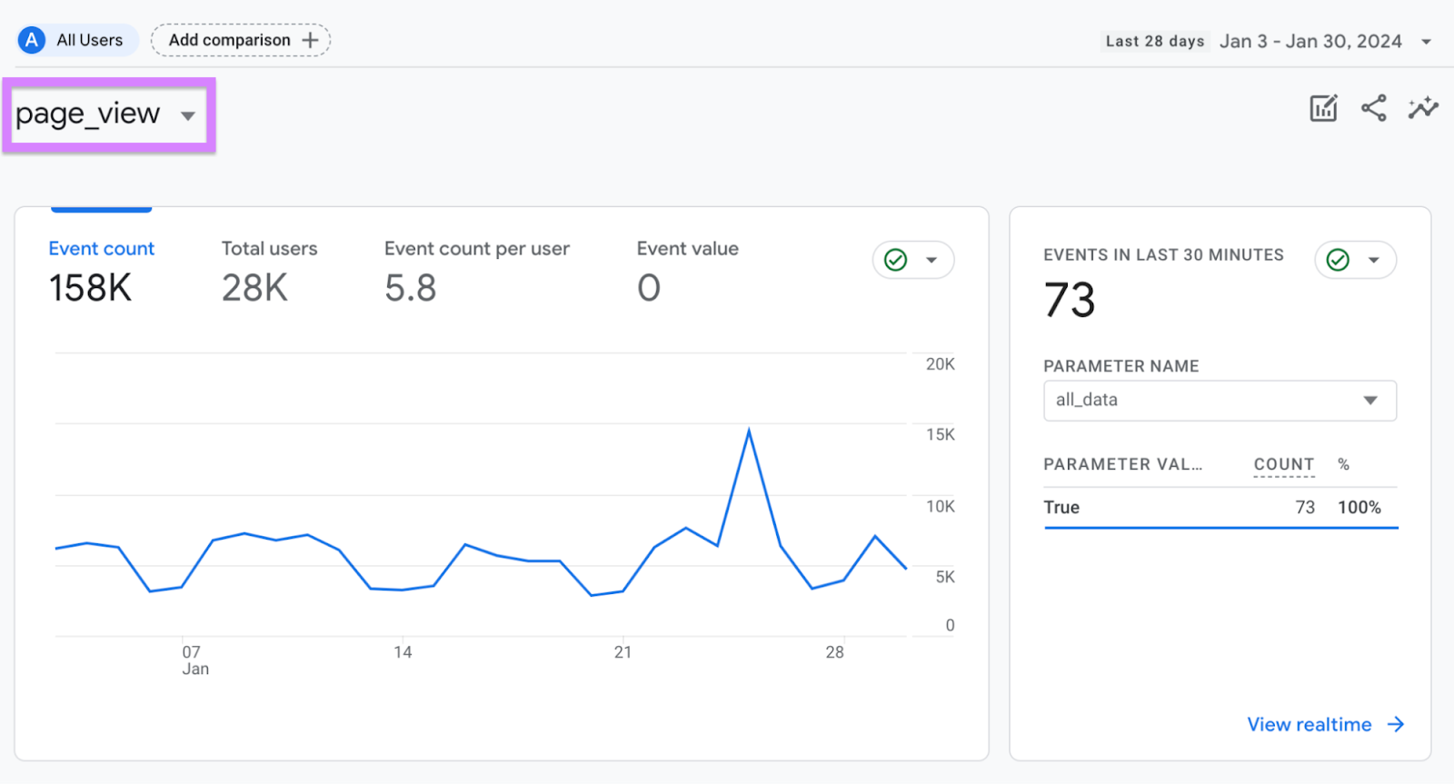Click green check status on chart card
The height and width of the screenshot is (784, 1454).
pyautogui.click(x=896, y=260)
